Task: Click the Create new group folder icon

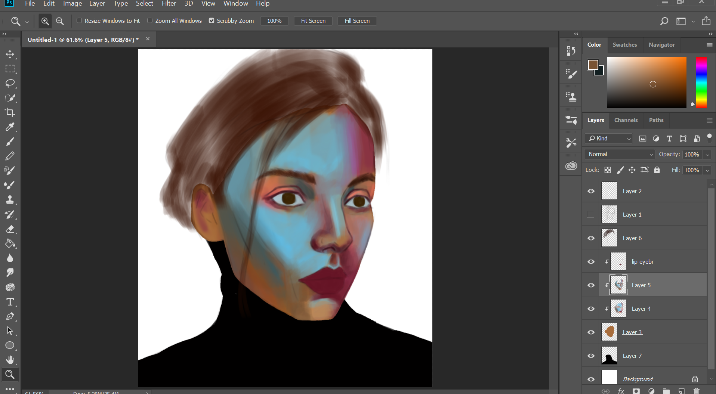Action: click(666, 391)
